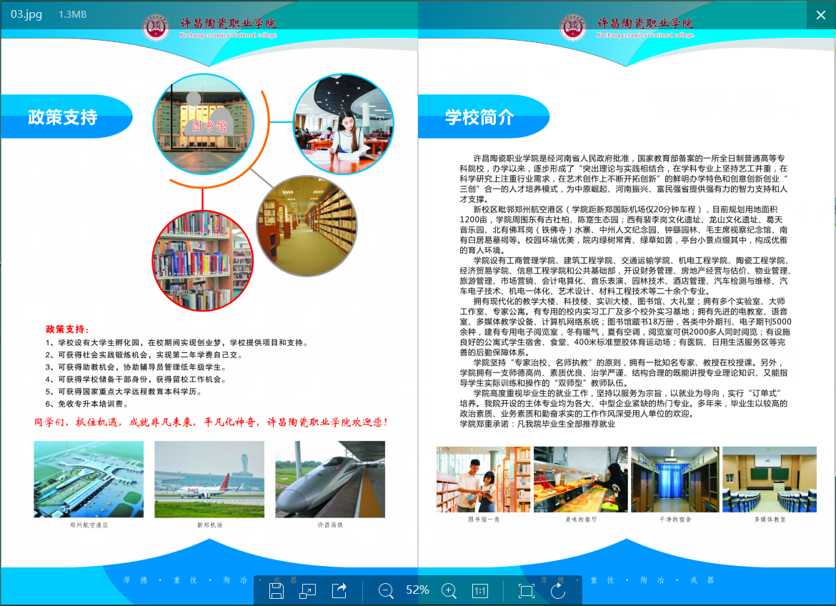Click the 1.3MB file size label
Image resolution: width=836 pixels, height=606 pixels.
[x=73, y=14]
